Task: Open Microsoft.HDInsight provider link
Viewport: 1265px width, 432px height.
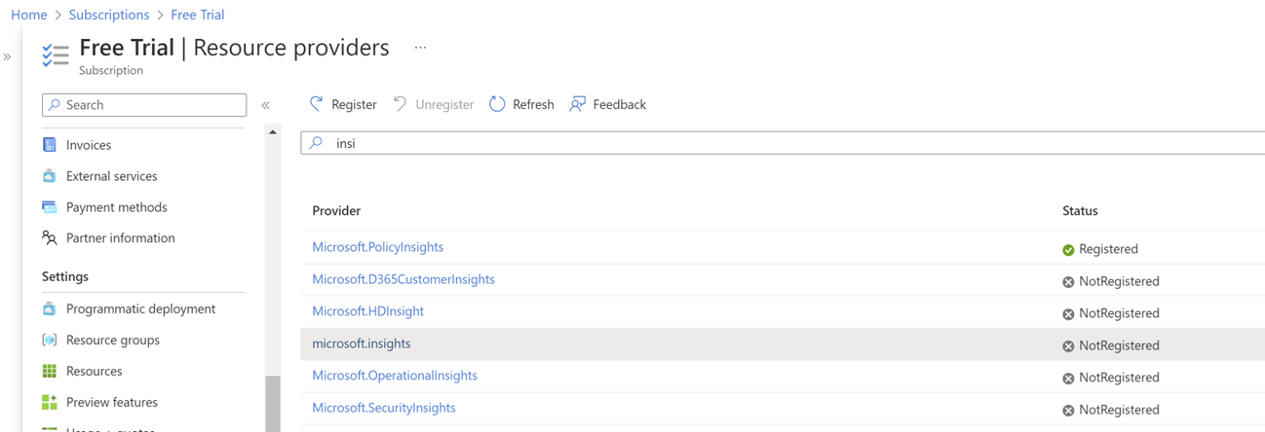Action: point(367,311)
